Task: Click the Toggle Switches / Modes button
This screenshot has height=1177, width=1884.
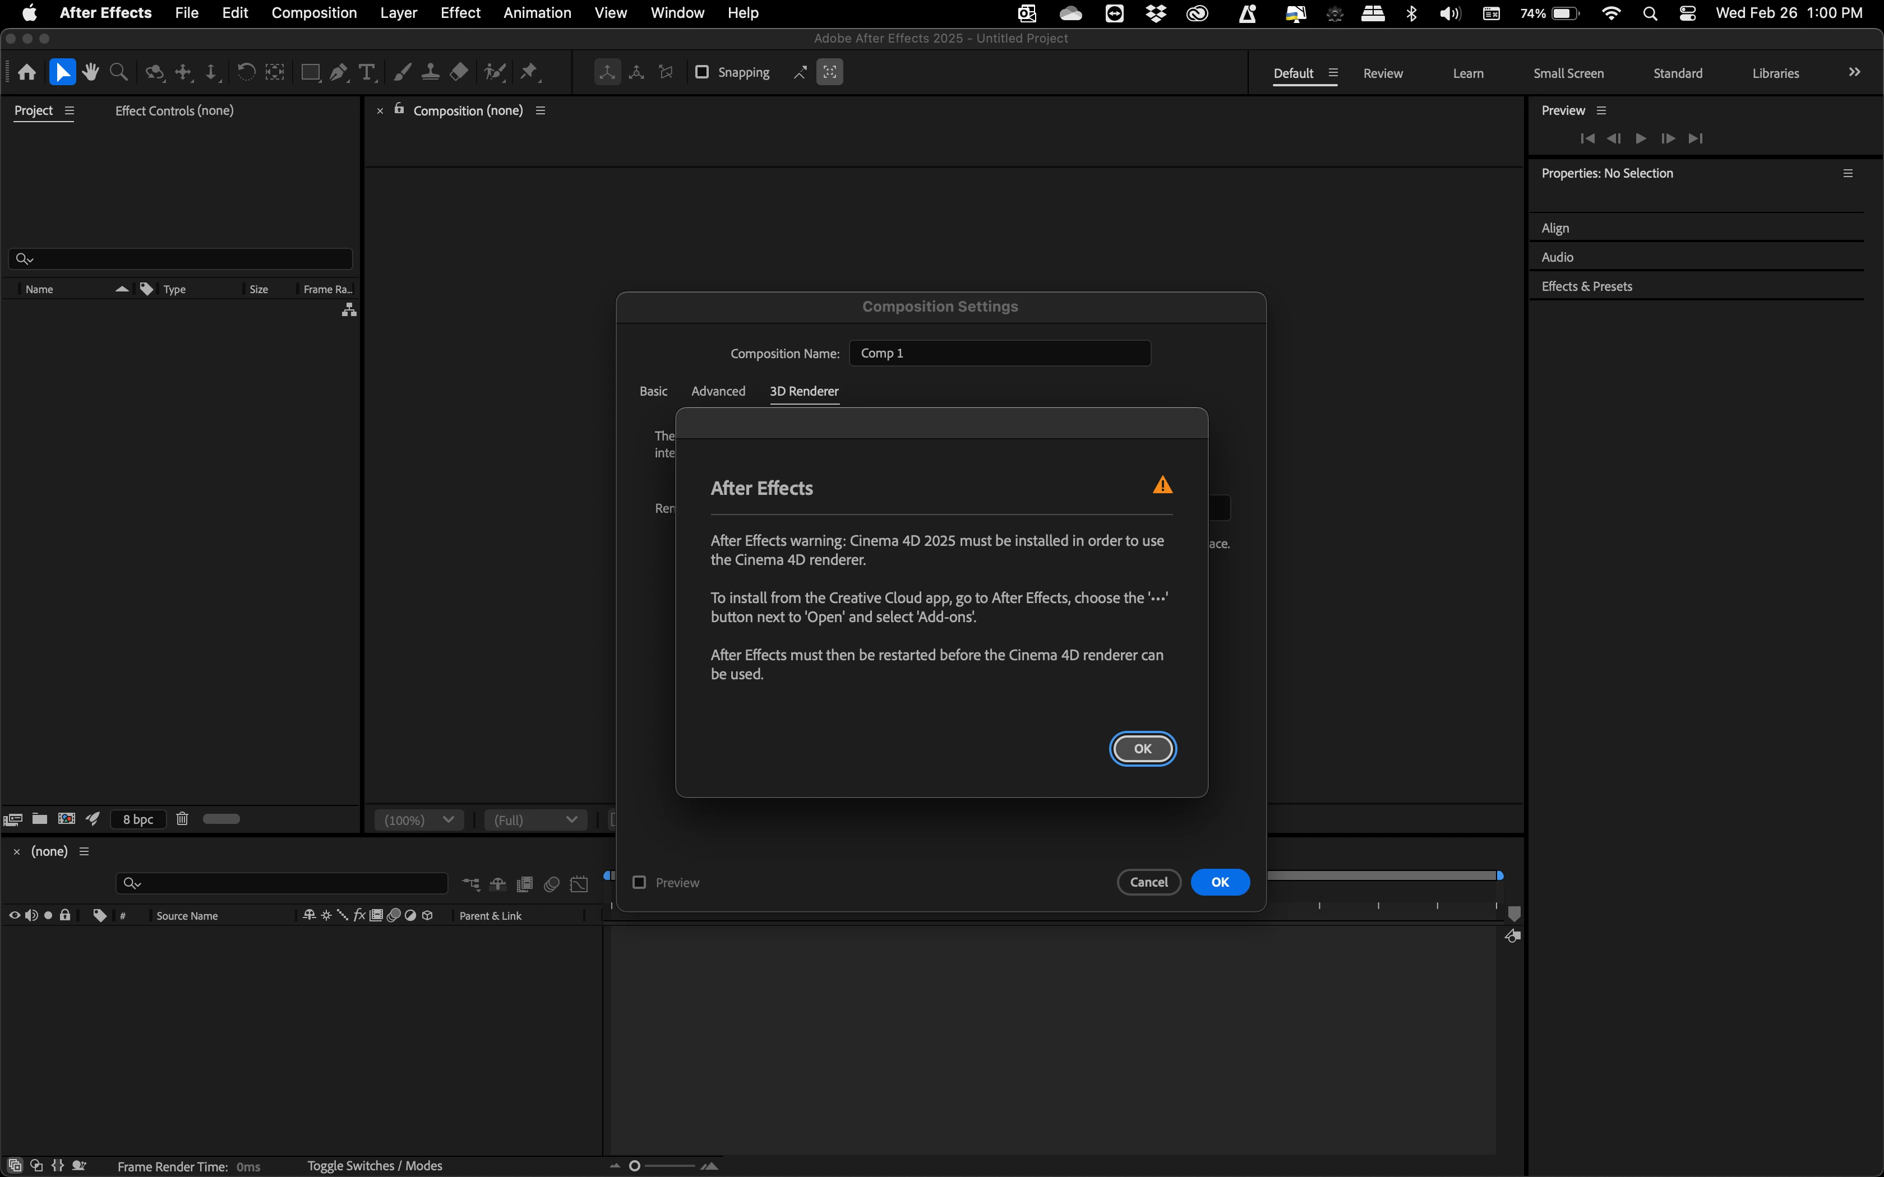Action: pos(375,1165)
